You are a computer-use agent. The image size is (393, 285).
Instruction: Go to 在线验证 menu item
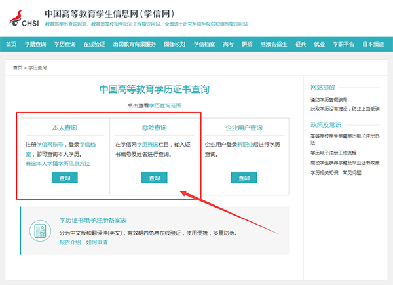tap(94, 45)
